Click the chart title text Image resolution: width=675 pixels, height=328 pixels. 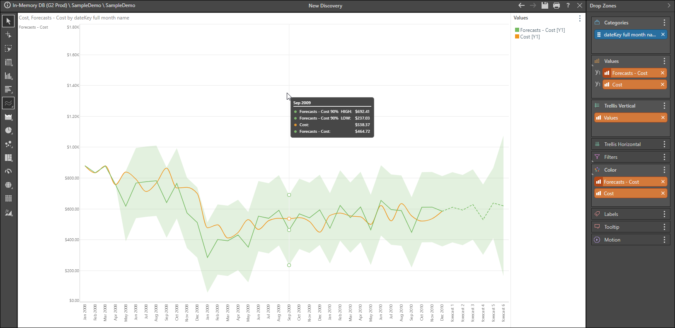coord(74,18)
